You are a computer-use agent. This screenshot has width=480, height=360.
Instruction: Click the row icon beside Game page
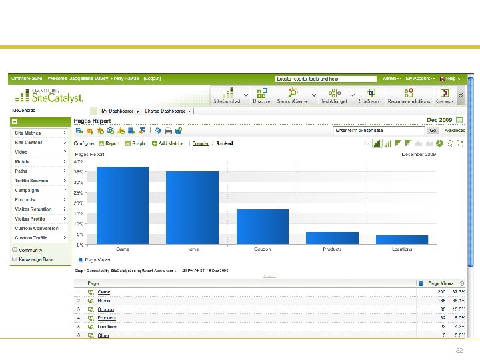91,292
